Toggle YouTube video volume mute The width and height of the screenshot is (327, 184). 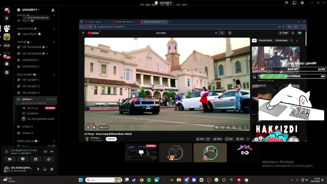pyautogui.click(x=94, y=127)
